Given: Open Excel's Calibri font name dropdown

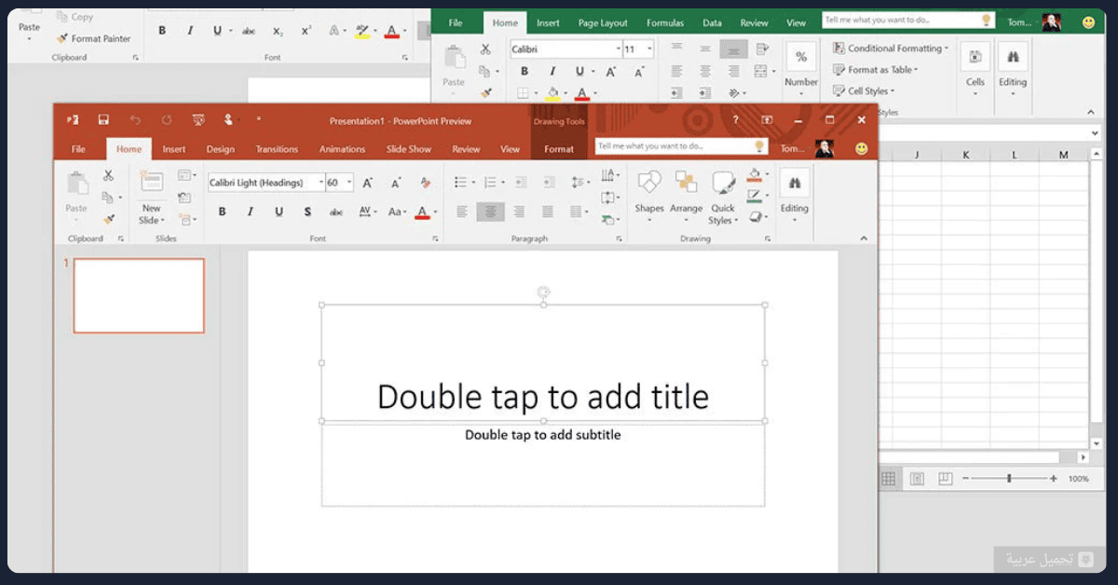Looking at the screenshot, I should (618, 49).
